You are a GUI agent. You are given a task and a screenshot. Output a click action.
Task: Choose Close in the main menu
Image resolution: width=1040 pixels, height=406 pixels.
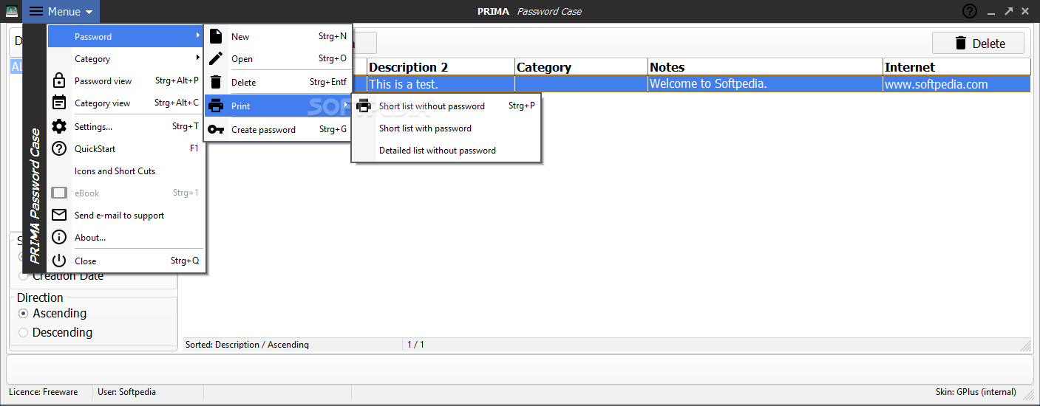coord(126,261)
